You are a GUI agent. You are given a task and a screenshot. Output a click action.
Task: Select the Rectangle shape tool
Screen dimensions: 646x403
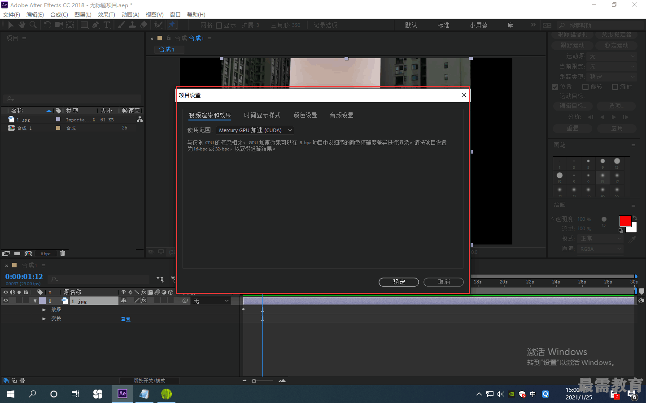pyautogui.click(x=84, y=25)
